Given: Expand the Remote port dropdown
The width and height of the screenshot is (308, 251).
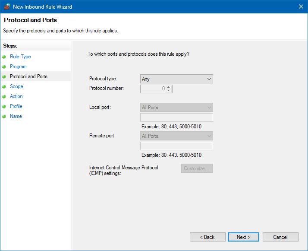Looking at the screenshot, I should [x=177, y=136].
